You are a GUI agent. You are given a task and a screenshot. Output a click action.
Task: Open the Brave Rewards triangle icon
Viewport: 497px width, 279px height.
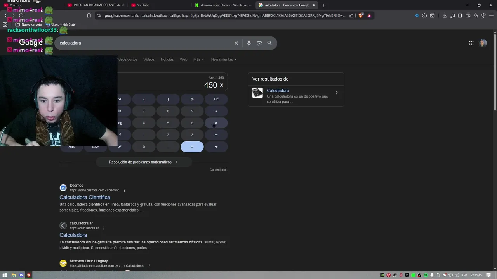(369, 15)
